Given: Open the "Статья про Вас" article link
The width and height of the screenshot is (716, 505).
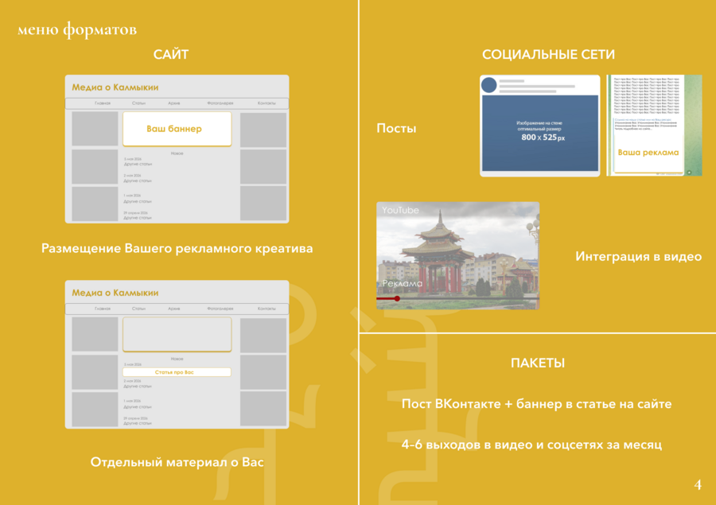Looking at the screenshot, I should [x=177, y=372].
